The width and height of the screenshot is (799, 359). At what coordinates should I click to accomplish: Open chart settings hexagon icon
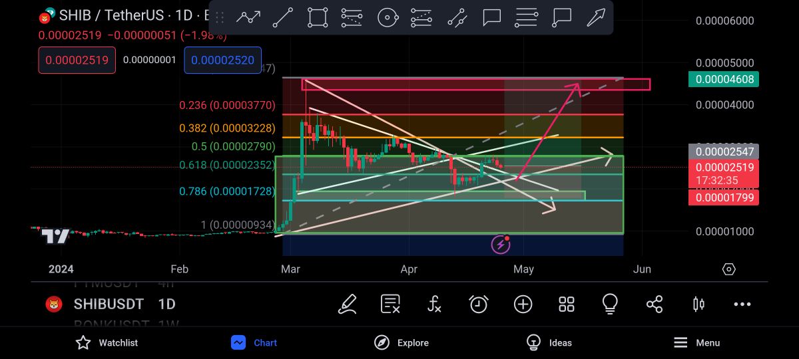729,269
